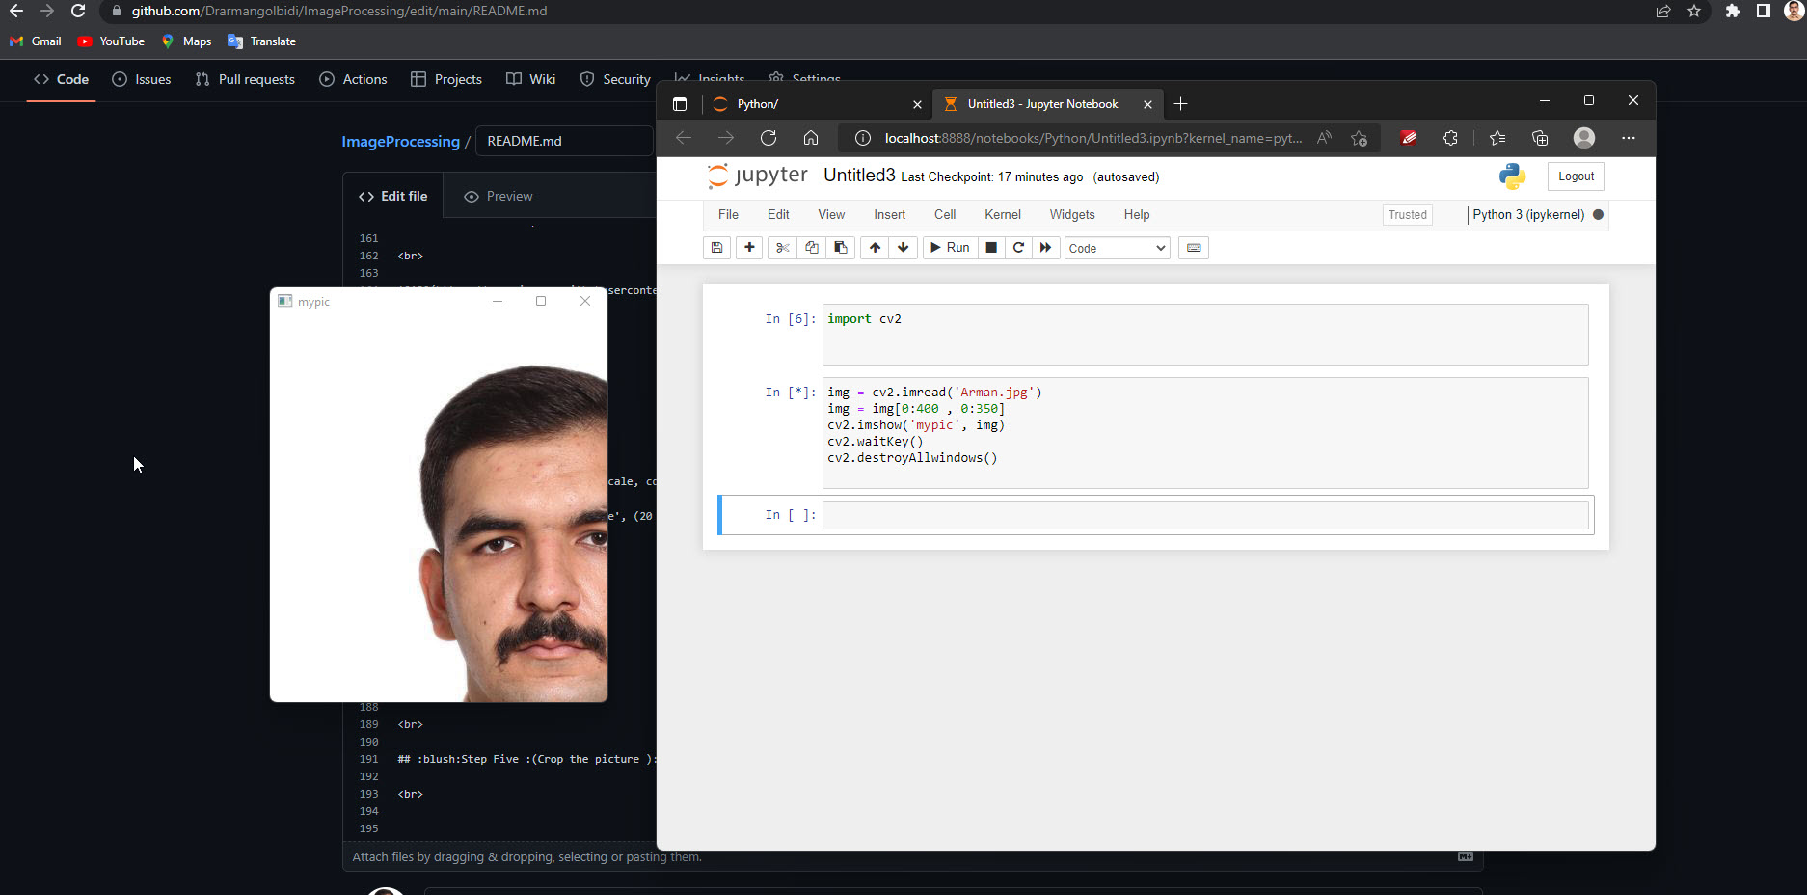This screenshot has height=895, width=1807.
Task: Save the notebook checkpoint
Action: pos(716,248)
